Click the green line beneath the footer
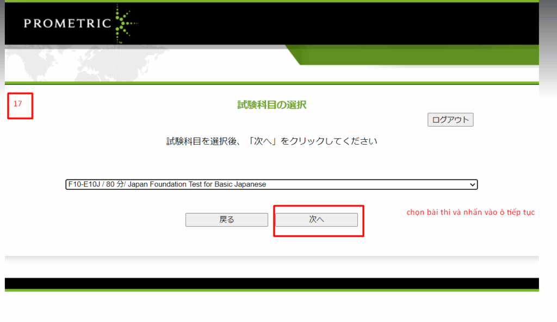Image resolution: width=557 pixels, height=322 pixels. 271,290
